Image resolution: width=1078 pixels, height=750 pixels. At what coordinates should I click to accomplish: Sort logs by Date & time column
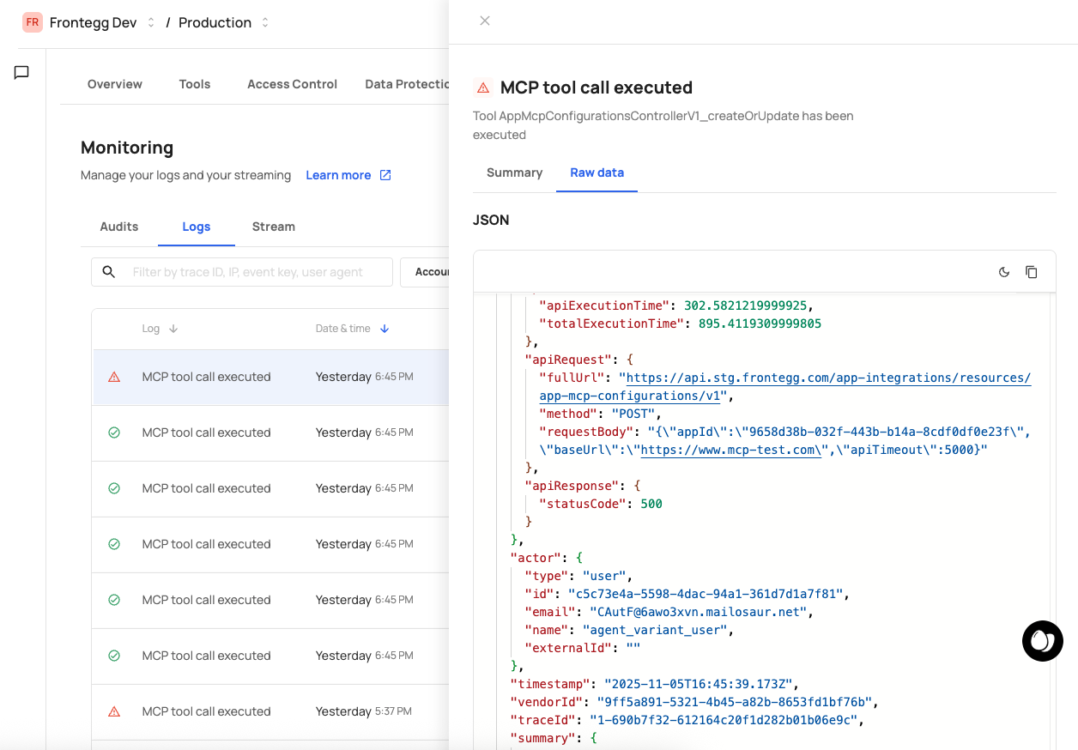(385, 329)
